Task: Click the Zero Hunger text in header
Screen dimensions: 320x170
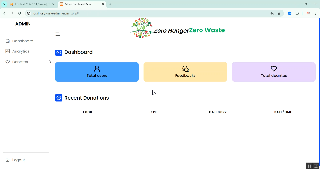Action: (172, 31)
